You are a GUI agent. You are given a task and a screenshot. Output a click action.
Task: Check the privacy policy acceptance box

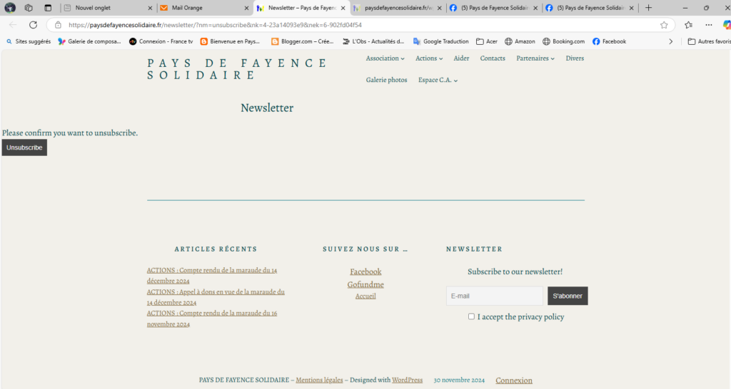coord(471,316)
